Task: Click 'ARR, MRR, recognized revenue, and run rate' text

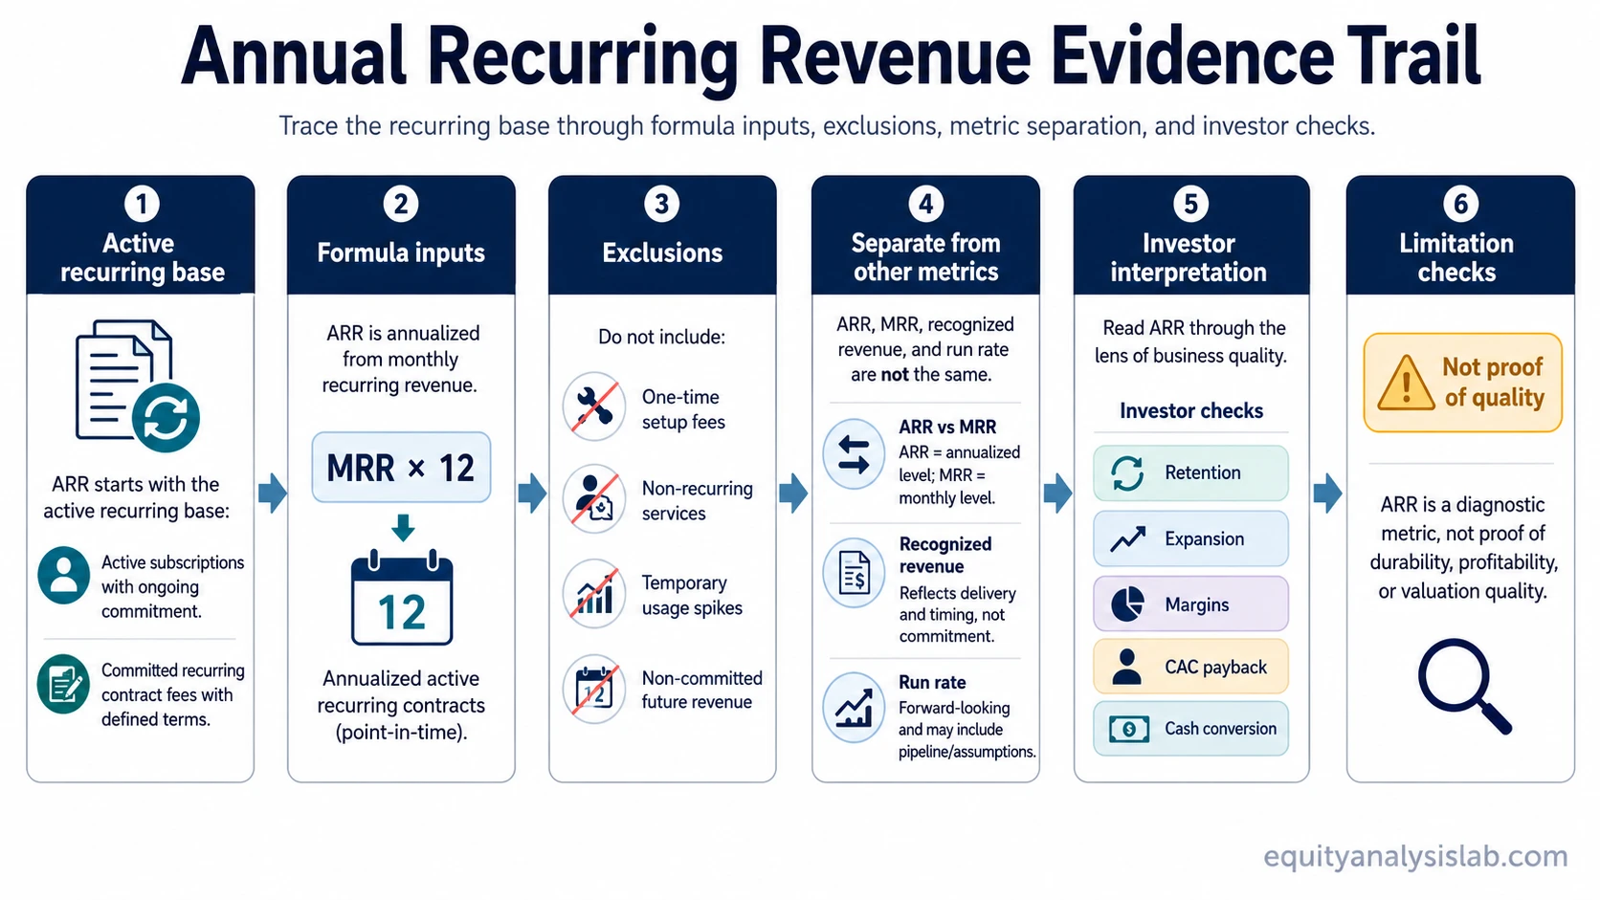Action: click(924, 350)
